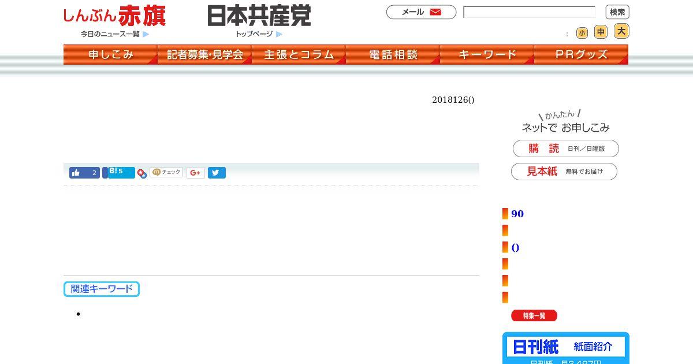Open 今日のニュース一覧 link
Screen dimensions: 693x364
tap(115, 34)
